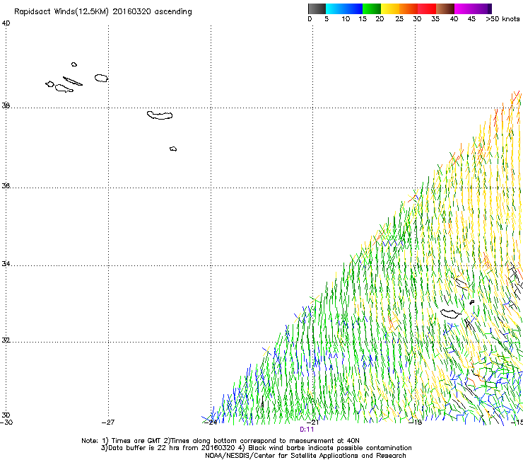Click the note line starting 'Note: 1) Times are GMT'

[221, 441]
